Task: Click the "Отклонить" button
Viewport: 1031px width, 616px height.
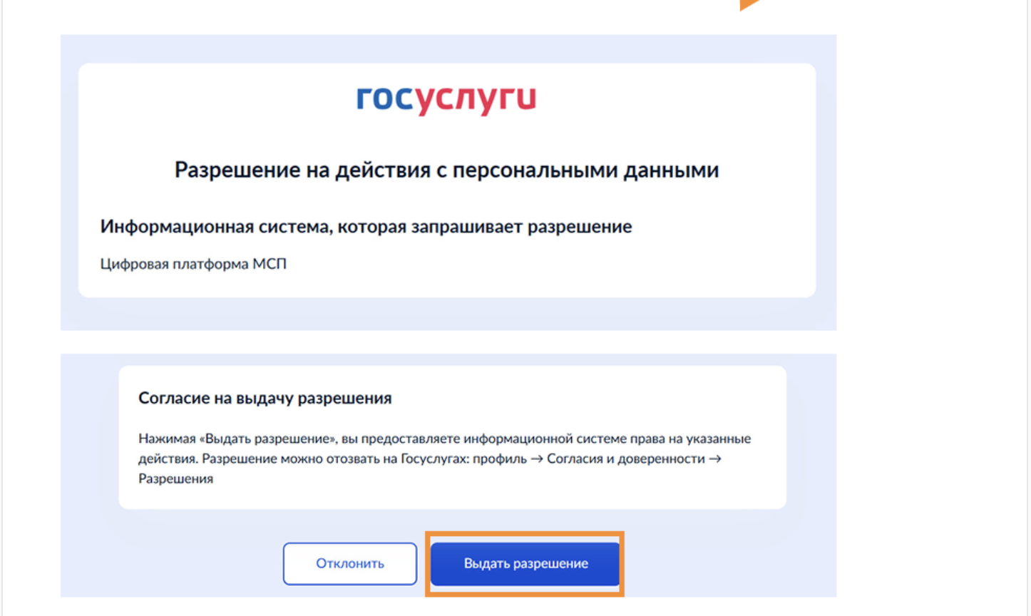Action: (350, 563)
